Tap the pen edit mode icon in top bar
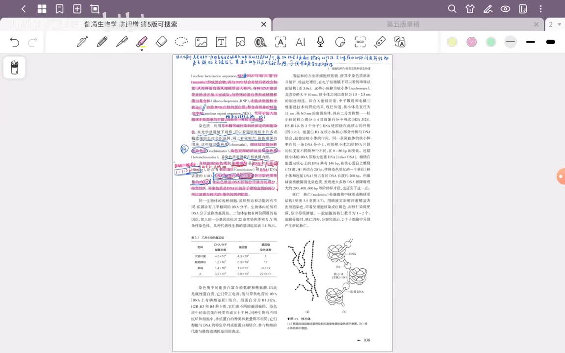The width and height of the screenshot is (565, 353). coord(488,9)
